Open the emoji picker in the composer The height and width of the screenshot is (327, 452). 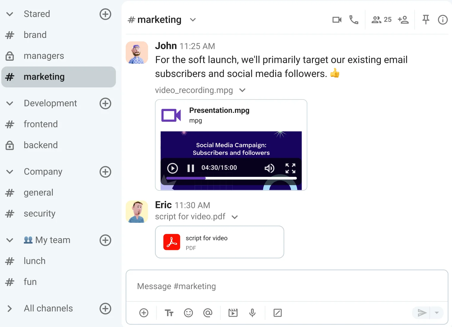pyautogui.click(x=188, y=312)
